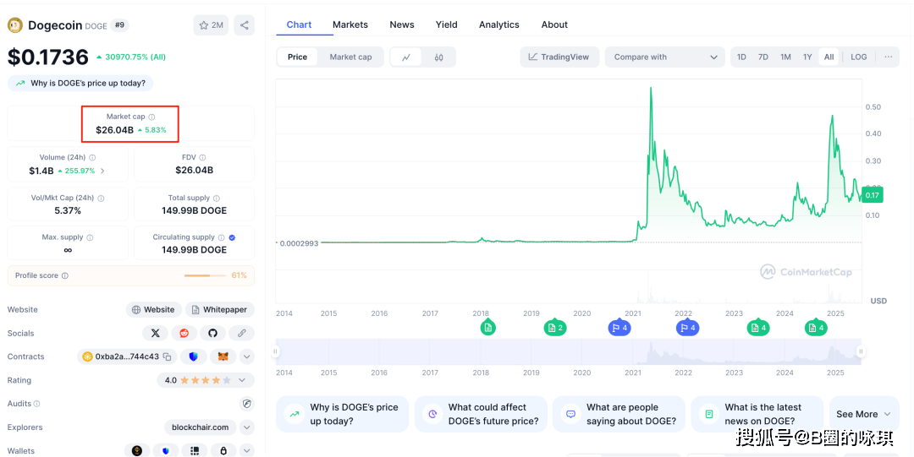Open Total supply info icon
The width and height of the screenshot is (914, 457).
tap(217, 199)
